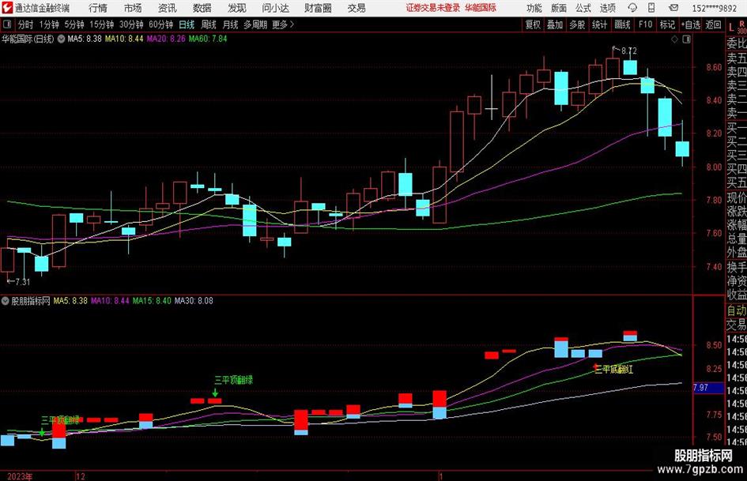Expand the 股朋指标网 indicator dropdown arrow
The width and height of the screenshot is (747, 481).
[x=6, y=301]
